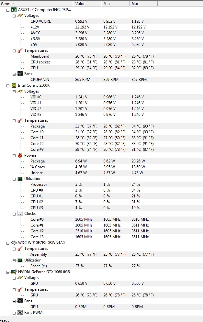Select the Package power row
The height and width of the screenshot is (322, 203).
tap(38, 161)
